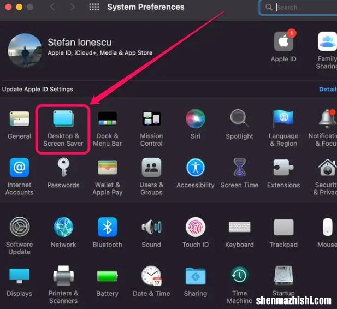The height and width of the screenshot is (309, 337).
Task: Click Update Apple ID Settings text
Action: [x=37, y=89]
